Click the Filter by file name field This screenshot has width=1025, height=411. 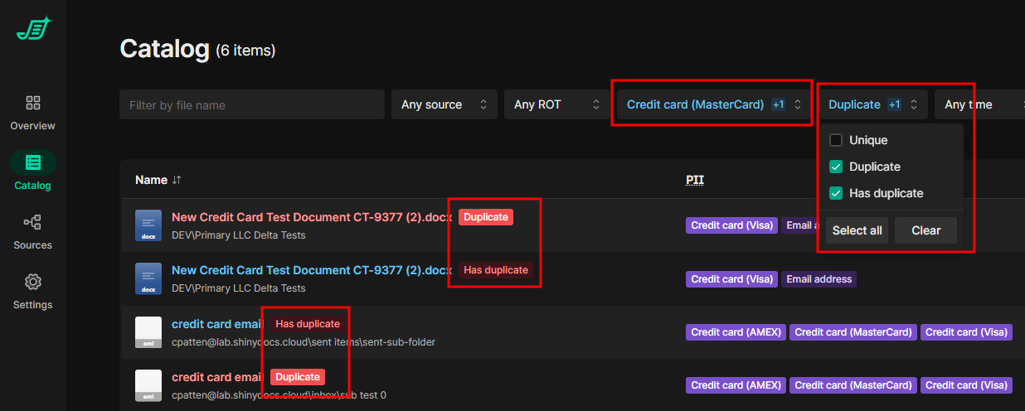[252, 104]
